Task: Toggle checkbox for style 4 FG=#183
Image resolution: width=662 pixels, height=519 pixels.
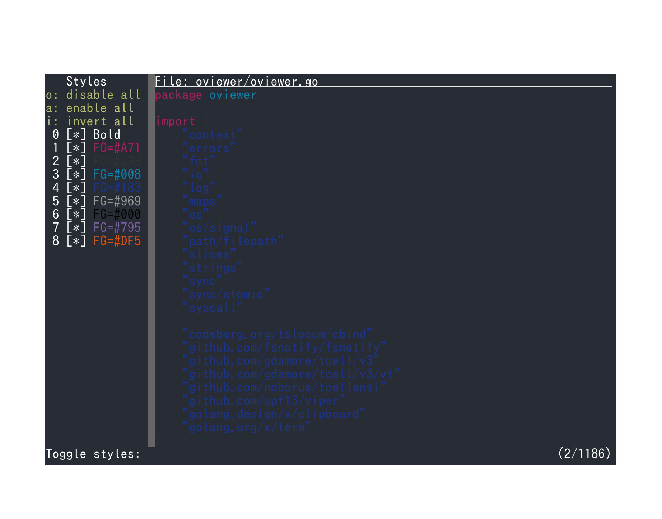Action: coord(76,188)
